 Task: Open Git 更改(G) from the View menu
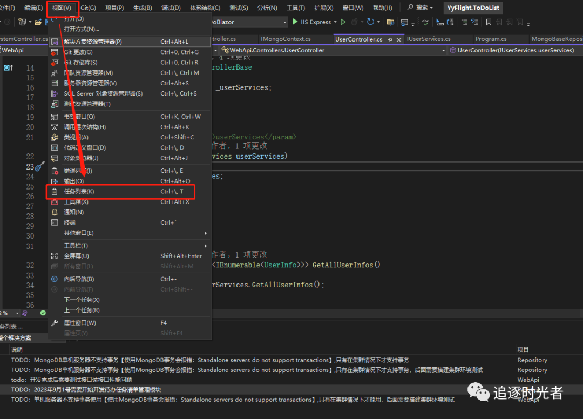pos(130,52)
